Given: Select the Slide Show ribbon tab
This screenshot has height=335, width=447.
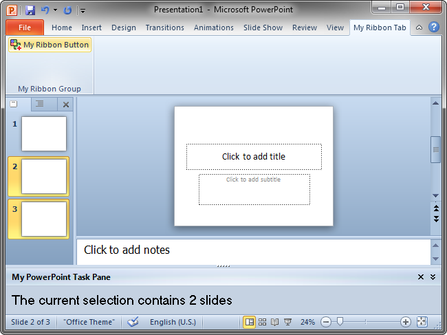Looking at the screenshot, I should [x=263, y=28].
